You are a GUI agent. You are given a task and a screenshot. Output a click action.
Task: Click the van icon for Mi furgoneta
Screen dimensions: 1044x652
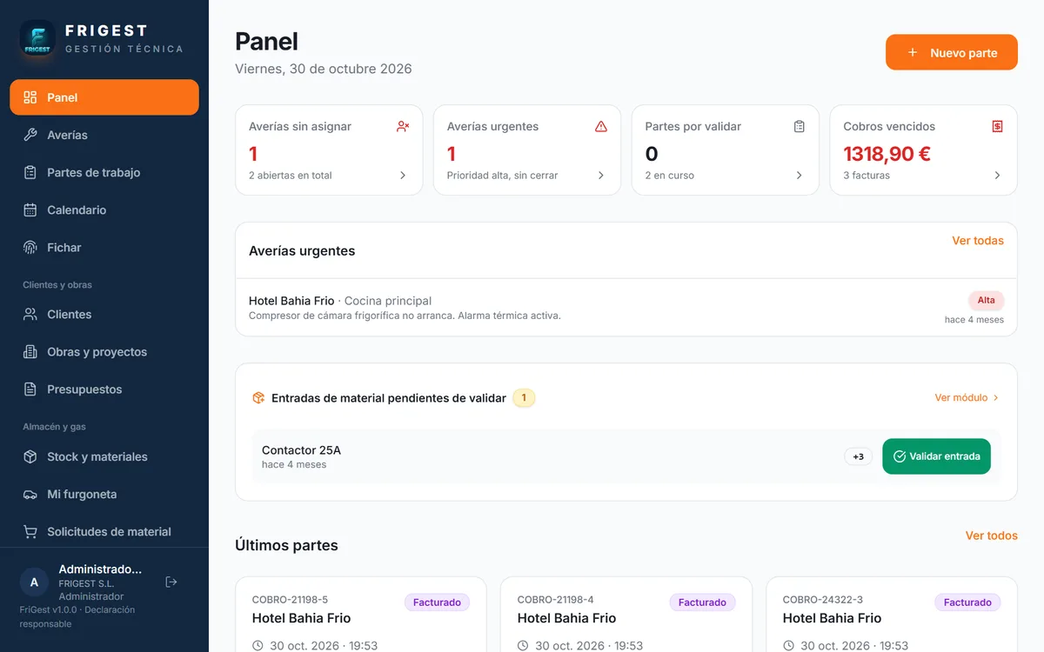click(30, 495)
